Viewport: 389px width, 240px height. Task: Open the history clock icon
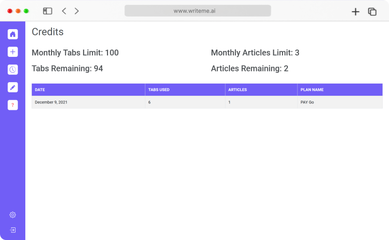13,69
